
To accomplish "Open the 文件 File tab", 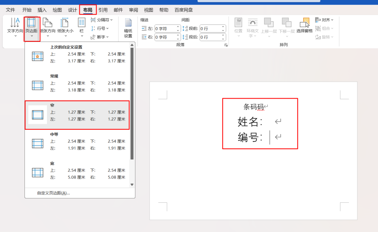I will point(10,10).
